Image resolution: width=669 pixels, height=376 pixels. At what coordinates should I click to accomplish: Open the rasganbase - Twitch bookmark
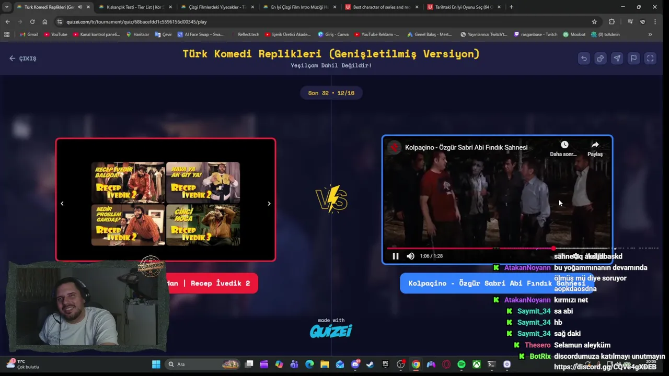(536, 34)
